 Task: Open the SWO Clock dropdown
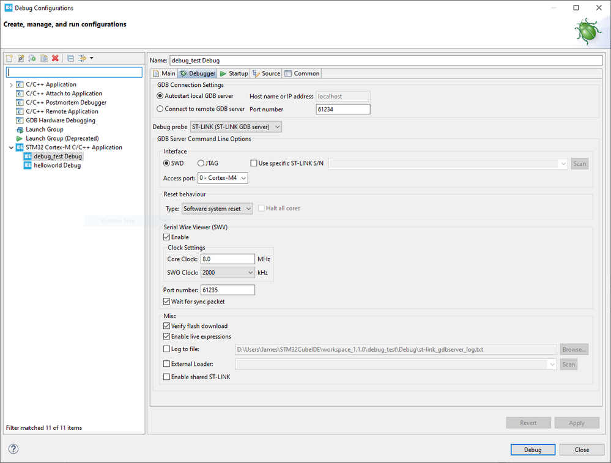click(x=228, y=272)
